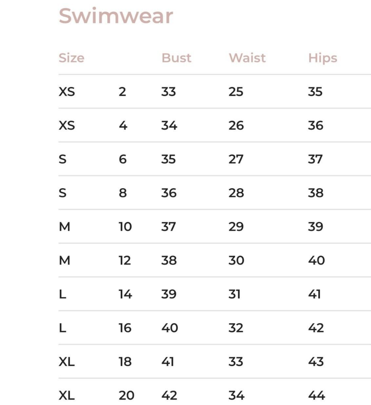Click waist value 28 in size 8 row
The width and height of the screenshot is (371, 405).
tap(236, 193)
